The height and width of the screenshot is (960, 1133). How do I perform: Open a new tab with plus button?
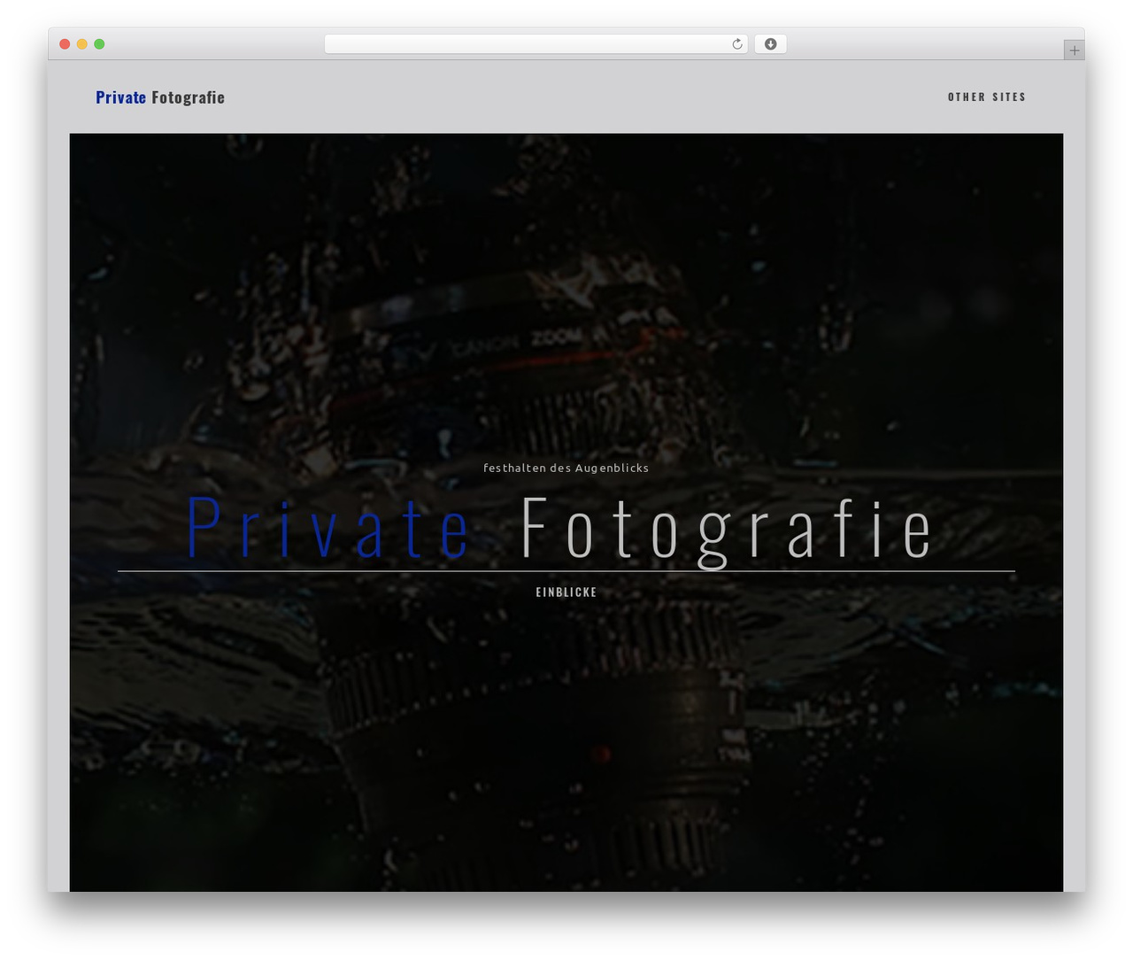[x=1074, y=50]
